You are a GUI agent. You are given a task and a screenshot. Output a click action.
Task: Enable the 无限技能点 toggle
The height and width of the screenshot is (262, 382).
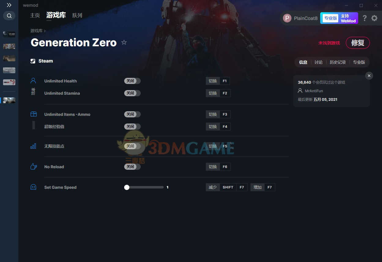pyautogui.click(x=132, y=146)
